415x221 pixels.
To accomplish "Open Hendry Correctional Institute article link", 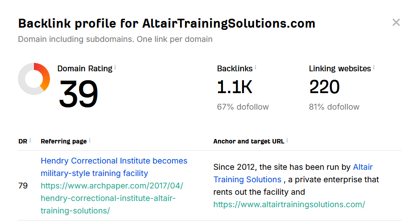I will click(x=114, y=167).
